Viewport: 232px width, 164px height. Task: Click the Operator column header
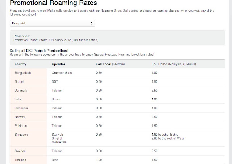click(x=58, y=64)
